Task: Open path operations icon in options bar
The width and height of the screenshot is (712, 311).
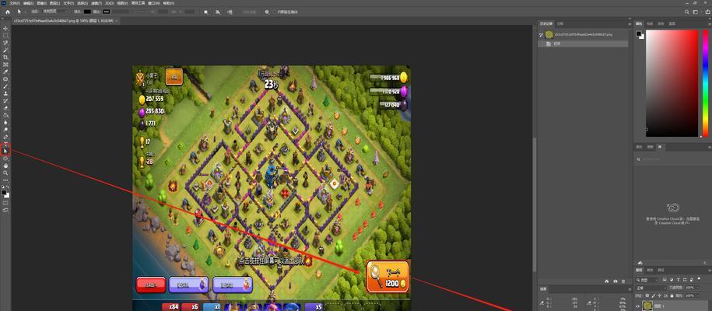Action: (206, 12)
